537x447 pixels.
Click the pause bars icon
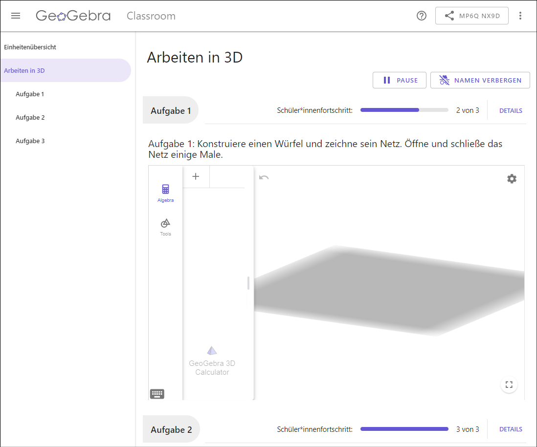point(387,80)
